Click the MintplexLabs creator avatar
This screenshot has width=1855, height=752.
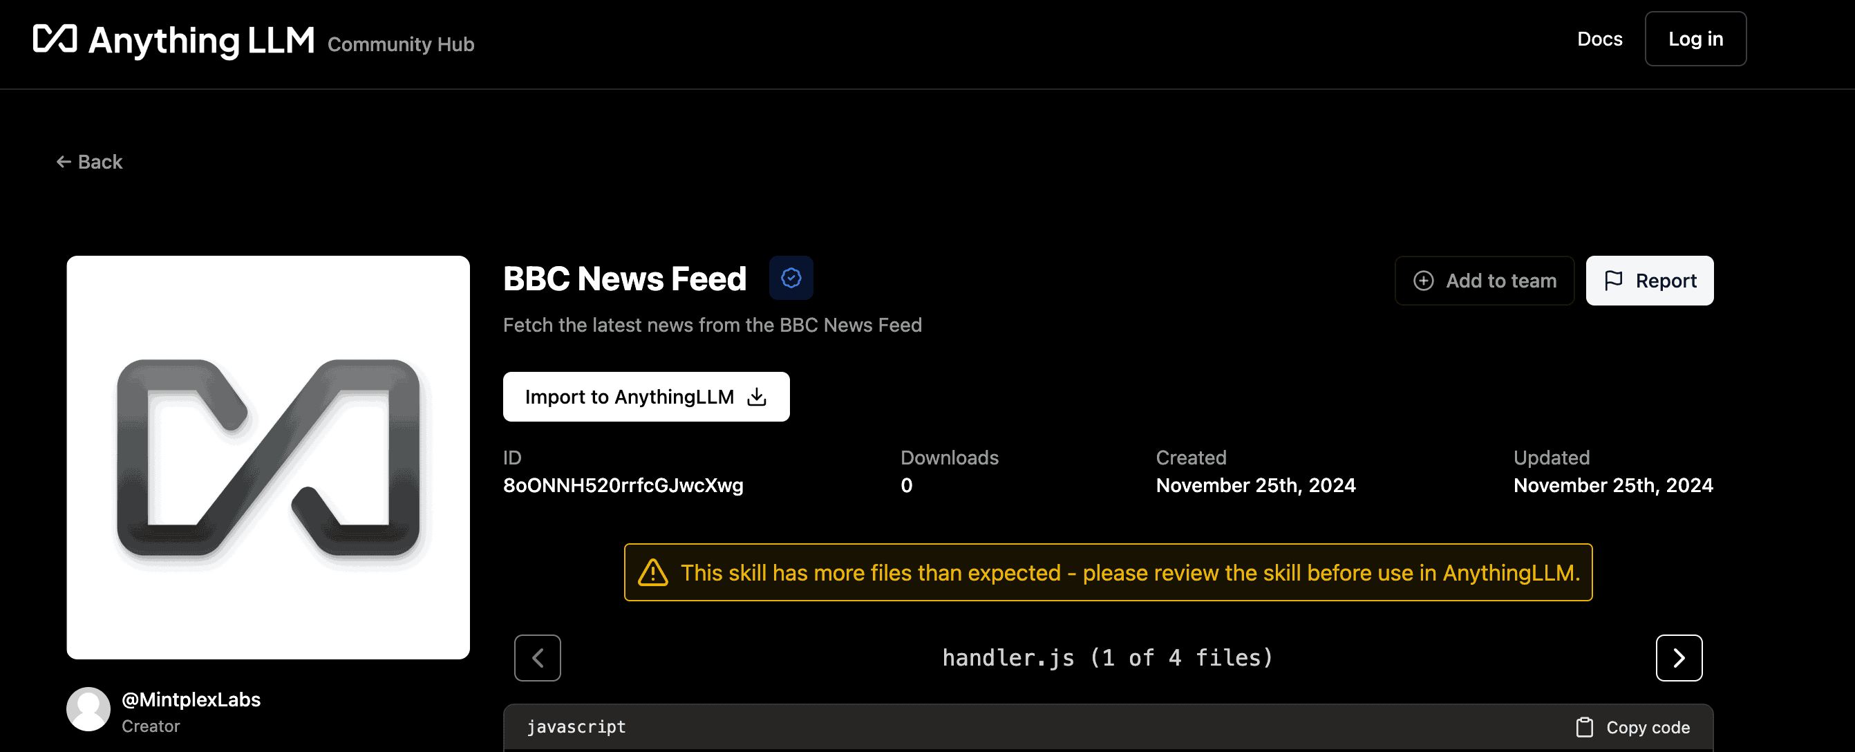pyautogui.click(x=88, y=710)
